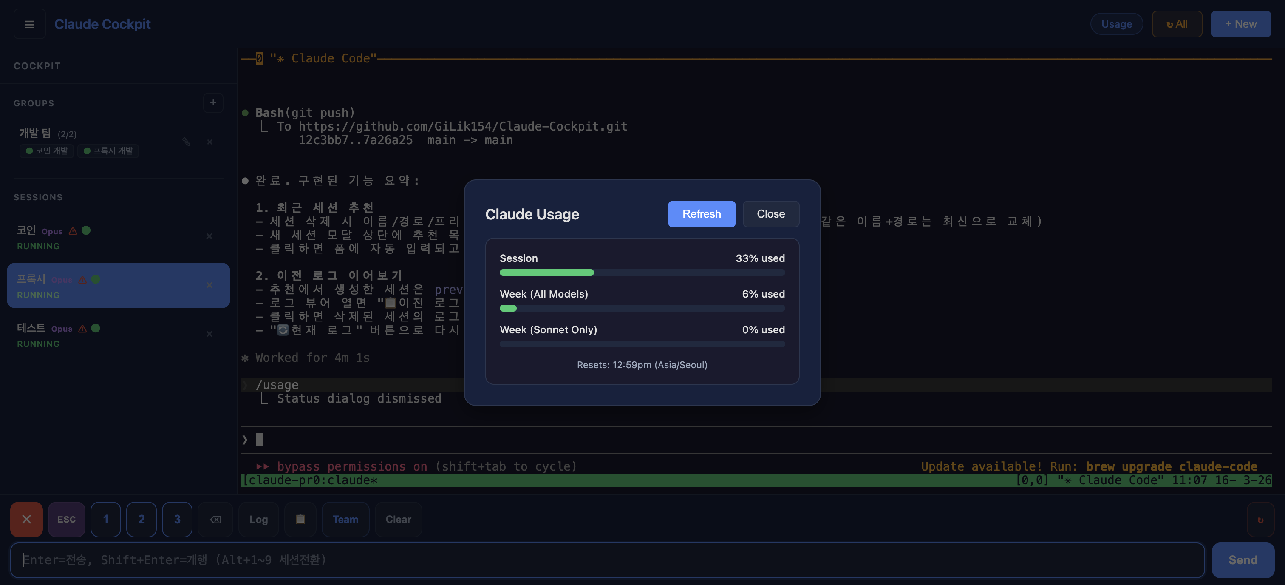The height and width of the screenshot is (585, 1285).
Task: Click the All refresh button in the header
Action: tap(1177, 24)
